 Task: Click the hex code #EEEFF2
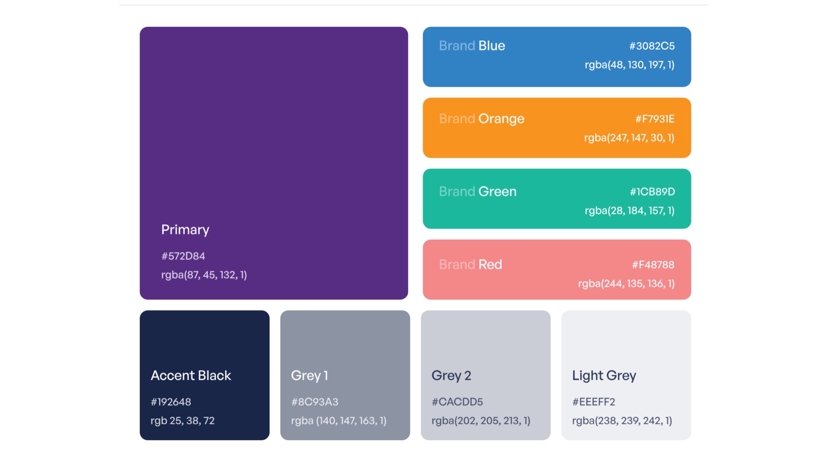(594, 402)
